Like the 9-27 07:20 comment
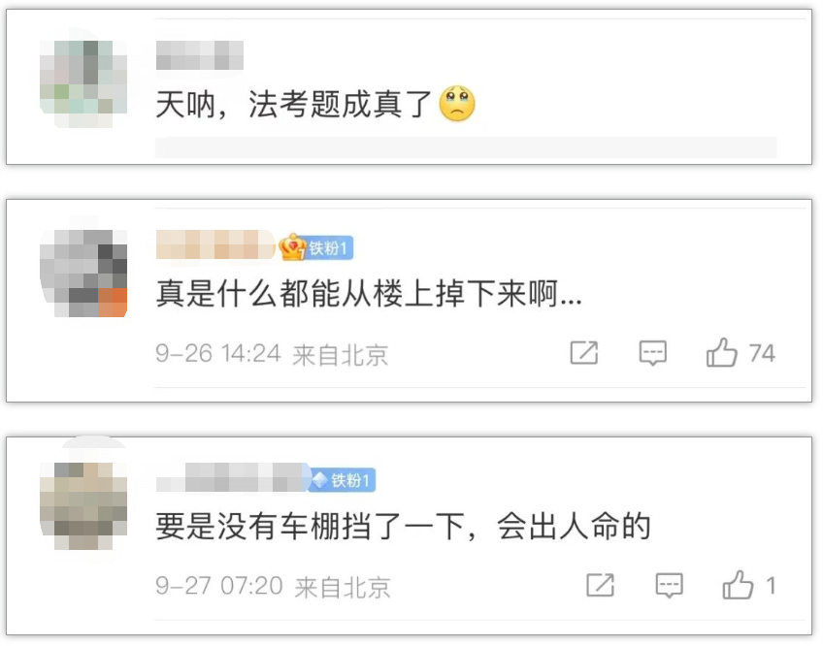The width and height of the screenshot is (823, 646). 738,585
